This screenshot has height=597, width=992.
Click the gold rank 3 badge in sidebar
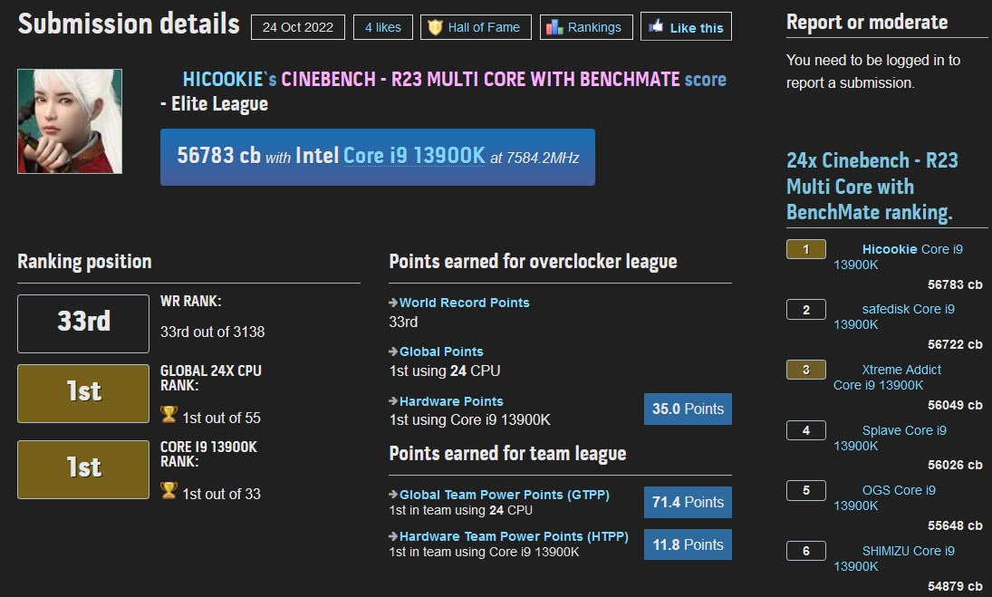(806, 370)
